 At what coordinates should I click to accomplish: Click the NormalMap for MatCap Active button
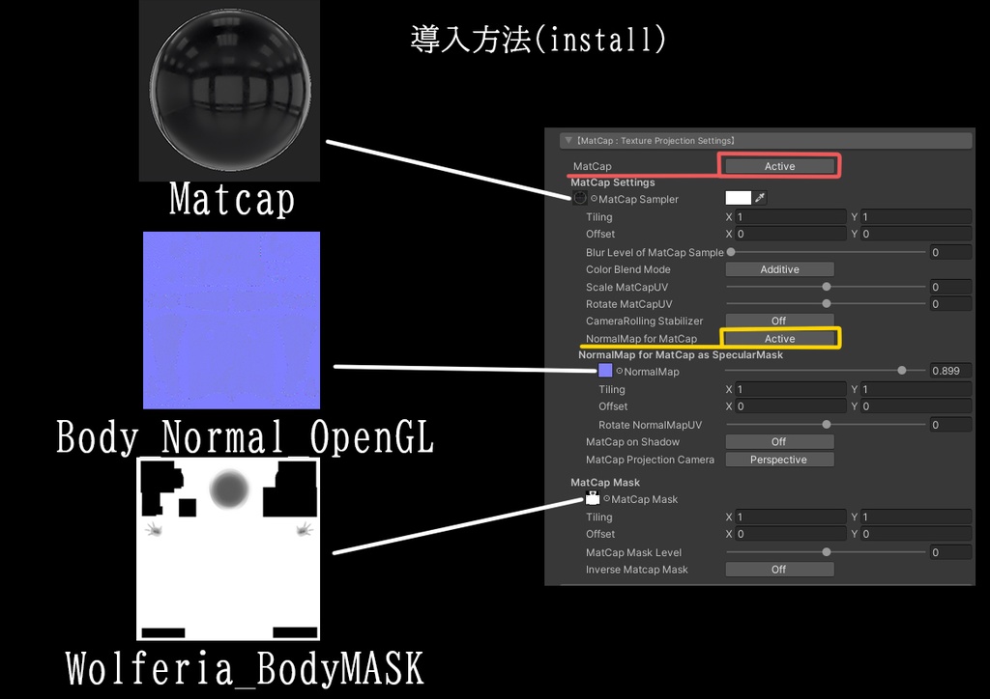click(779, 338)
